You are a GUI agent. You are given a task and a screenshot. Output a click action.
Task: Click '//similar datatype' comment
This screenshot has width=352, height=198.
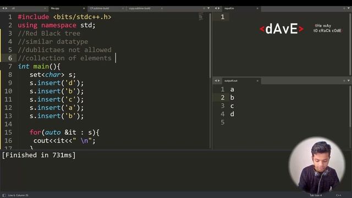point(53,42)
